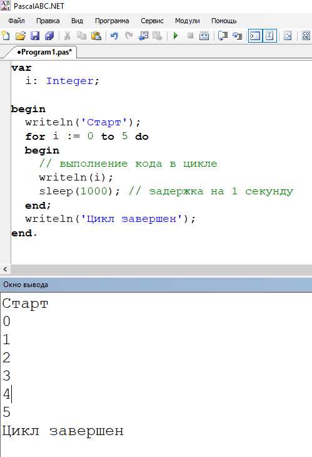
Task: Open the Помощь menu
Action: 224,21
